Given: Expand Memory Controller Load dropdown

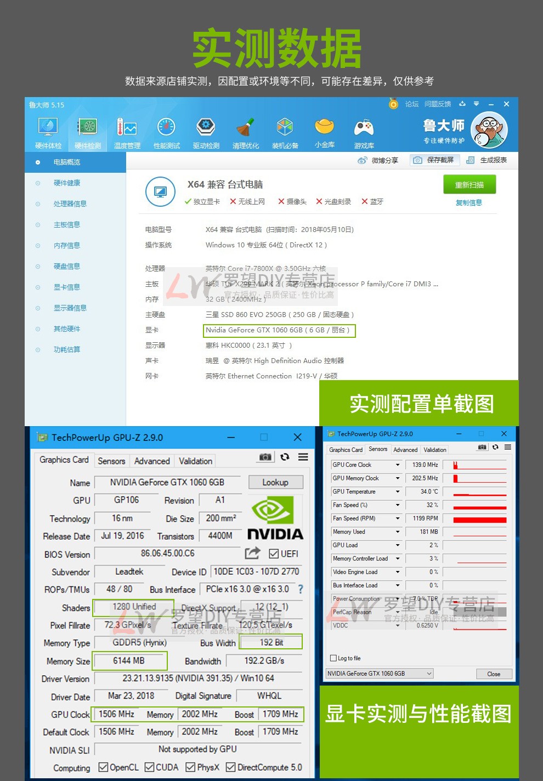Looking at the screenshot, I should tap(398, 558).
